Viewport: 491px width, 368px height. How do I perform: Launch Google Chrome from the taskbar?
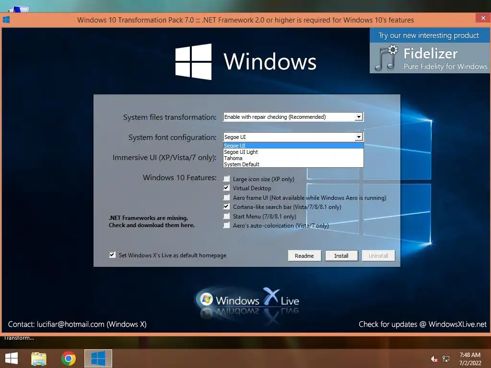click(x=69, y=358)
